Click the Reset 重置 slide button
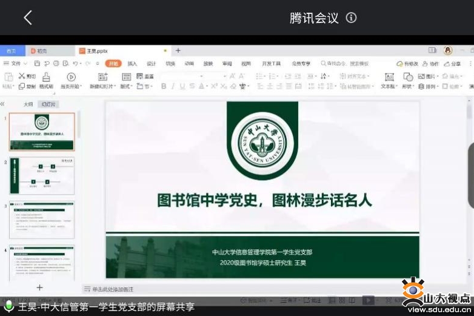Viewport: 474px width, 316px height. [x=145, y=76]
